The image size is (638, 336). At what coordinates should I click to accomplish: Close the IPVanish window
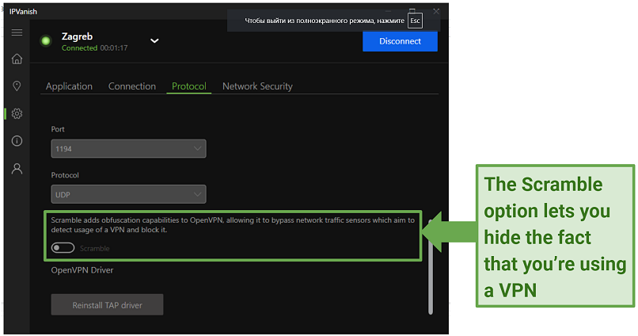(436, 11)
